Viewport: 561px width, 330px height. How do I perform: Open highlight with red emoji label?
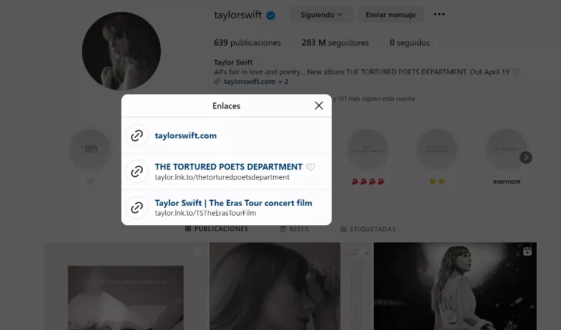click(368, 149)
